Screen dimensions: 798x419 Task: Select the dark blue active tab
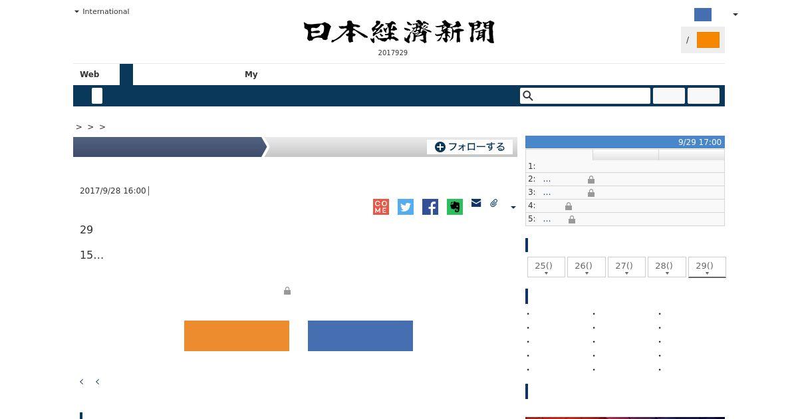tap(126, 74)
